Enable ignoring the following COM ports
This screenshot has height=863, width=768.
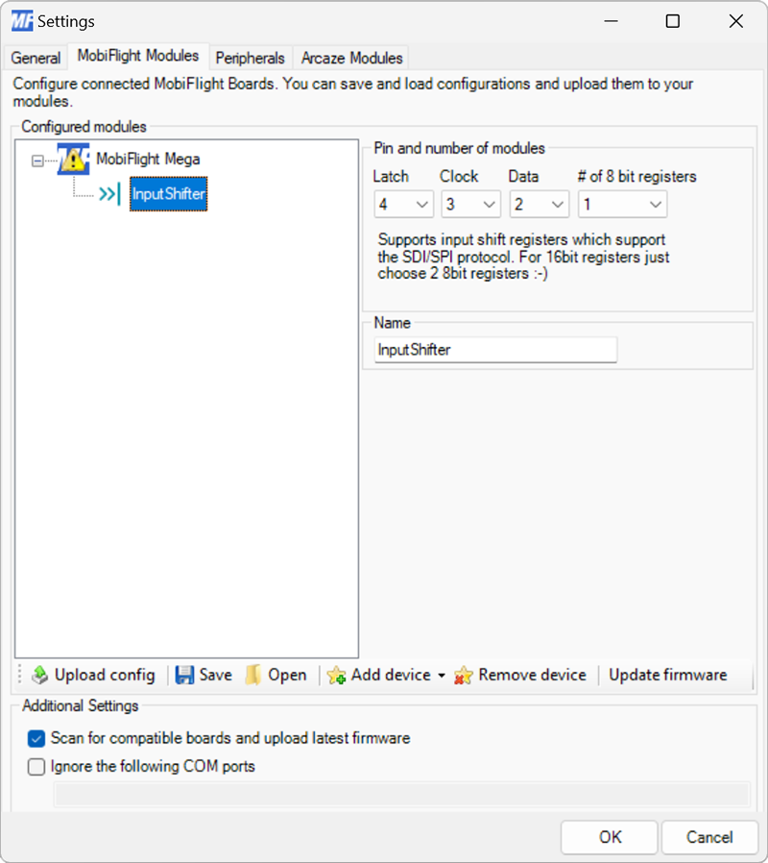(x=36, y=767)
